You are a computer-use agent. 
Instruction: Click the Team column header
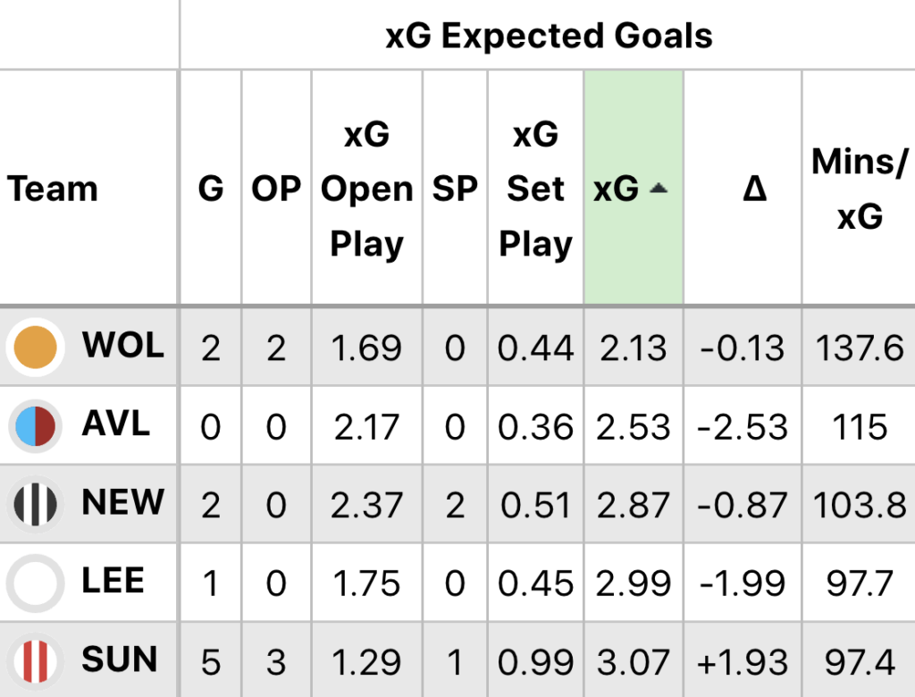coord(53,189)
